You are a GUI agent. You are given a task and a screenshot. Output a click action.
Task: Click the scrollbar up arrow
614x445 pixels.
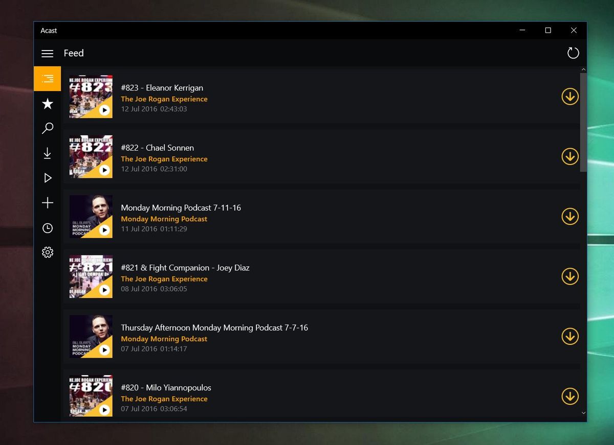584,69
